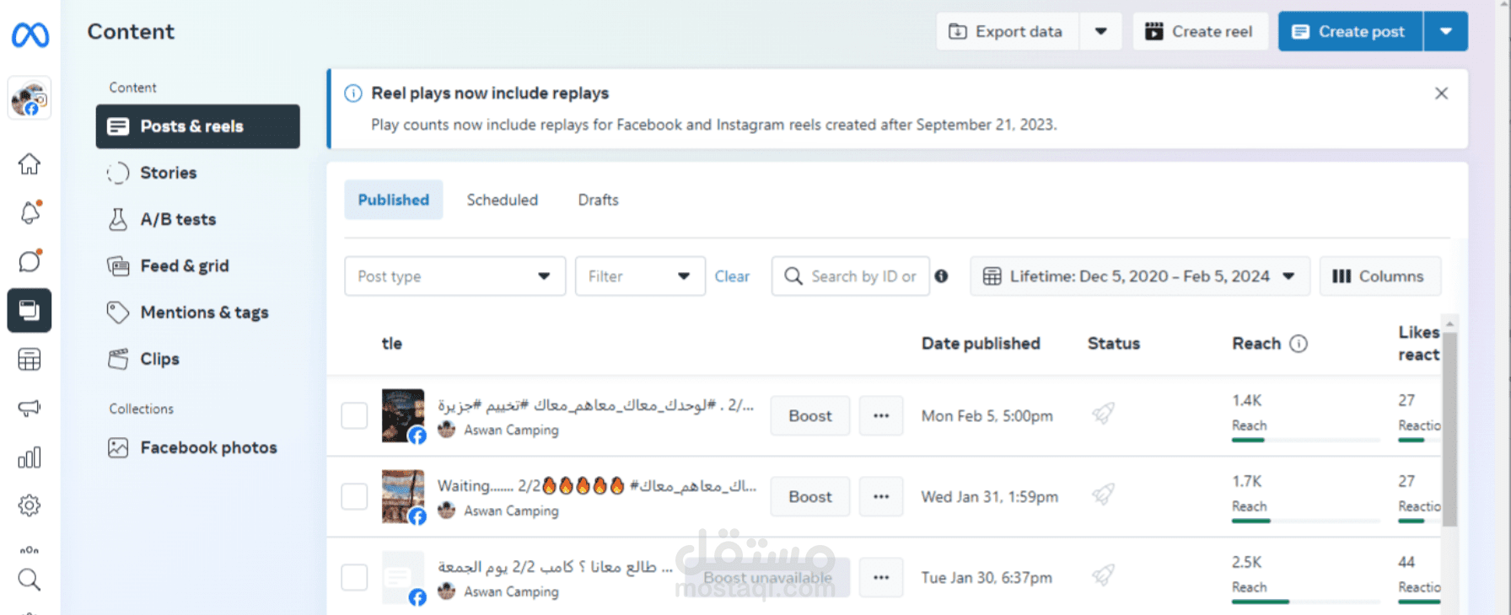1511x615 pixels.
Task: Click the 2.5K Reach progress bar
Action: (1305, 602)
